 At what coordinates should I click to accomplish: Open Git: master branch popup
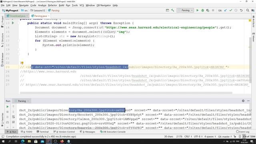(225, 136)
